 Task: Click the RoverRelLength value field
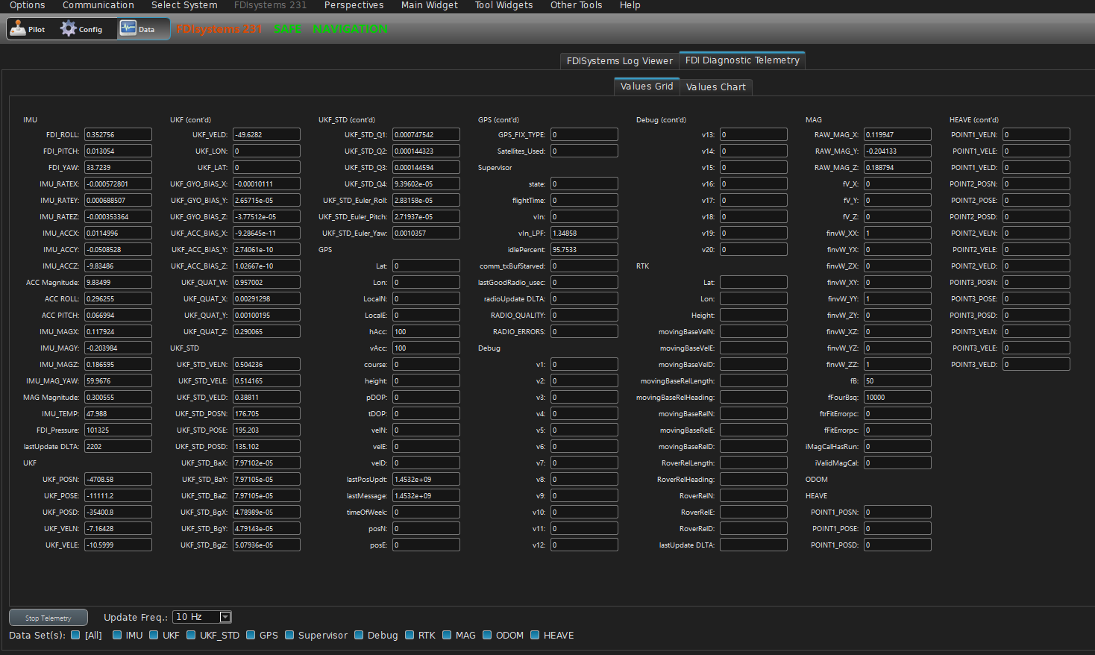click(753, 463)
